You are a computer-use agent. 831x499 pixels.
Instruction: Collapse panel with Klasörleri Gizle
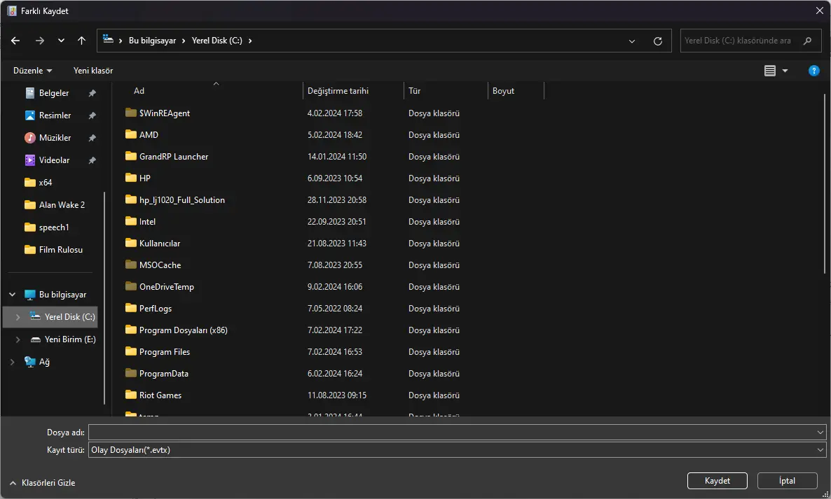coord(43,483)
